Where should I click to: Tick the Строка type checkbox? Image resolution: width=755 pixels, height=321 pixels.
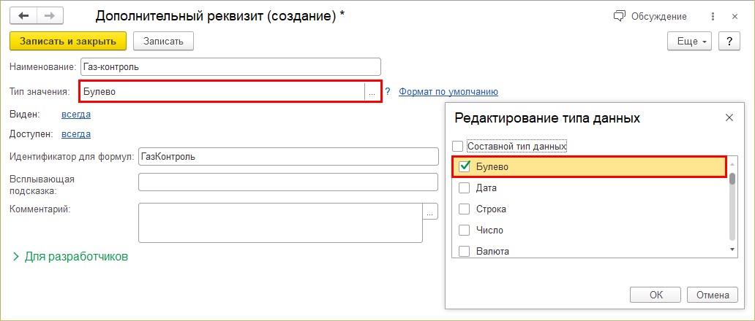(464, 209)
